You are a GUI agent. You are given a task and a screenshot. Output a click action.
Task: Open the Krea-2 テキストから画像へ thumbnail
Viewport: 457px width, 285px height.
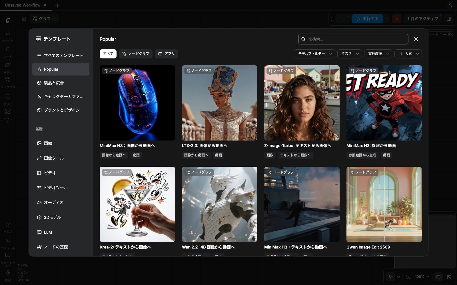(x=137, y=204)
